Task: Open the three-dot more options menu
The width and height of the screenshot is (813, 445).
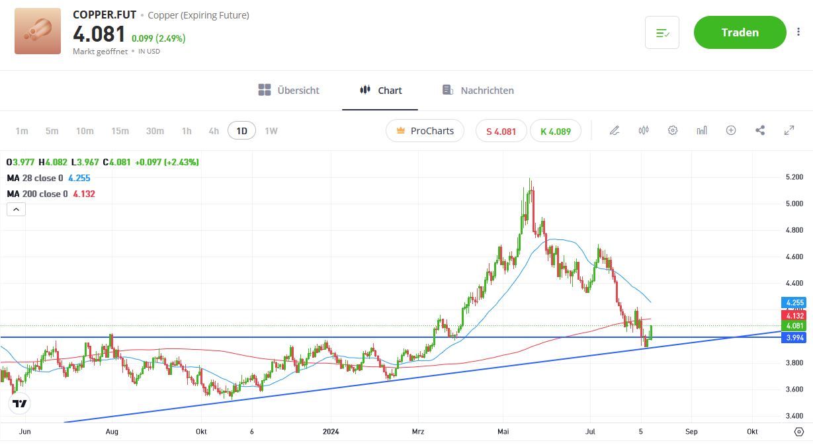Action: click(798, 32)
